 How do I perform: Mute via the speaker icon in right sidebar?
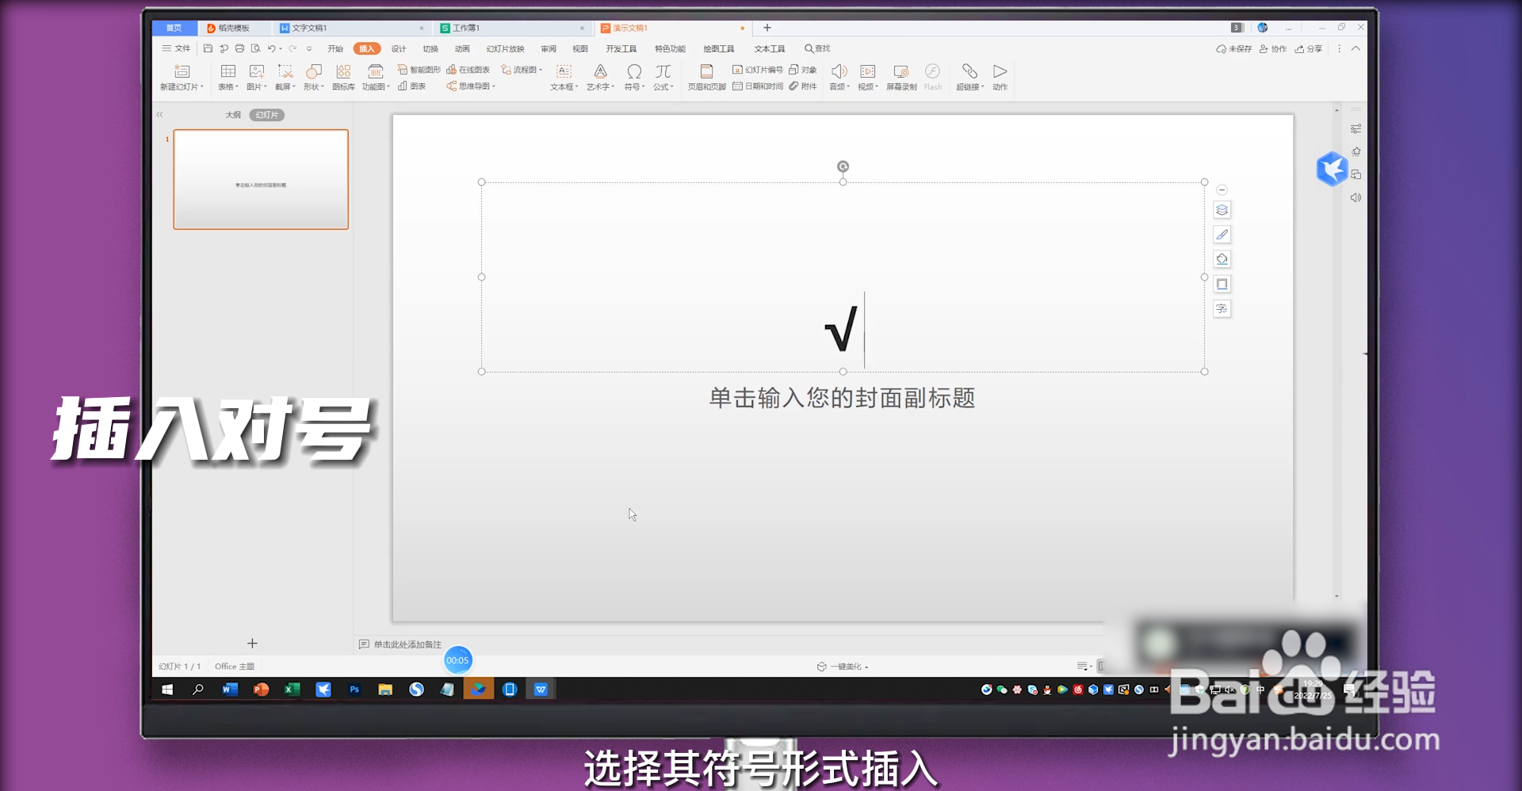[1356, 197]
